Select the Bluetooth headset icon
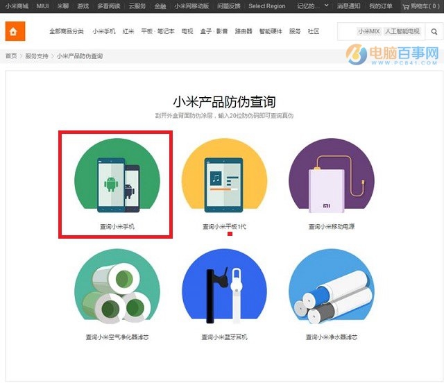Screen dimensions: 444x383 (224, 287)
